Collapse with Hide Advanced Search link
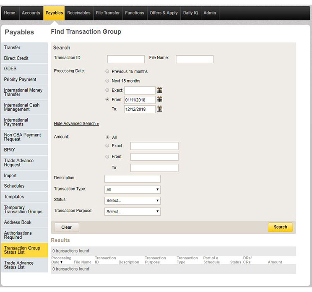The image size is (312, 292). pyautogui.click(x=76, y=124)
